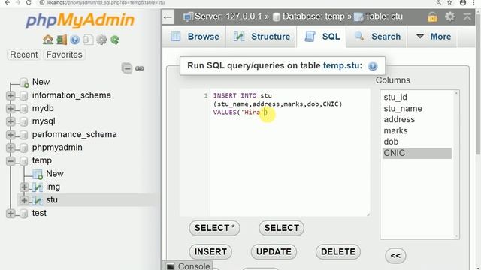The image size is (481, 270).
Task: Reload the browser page
Action: [29, 2]
